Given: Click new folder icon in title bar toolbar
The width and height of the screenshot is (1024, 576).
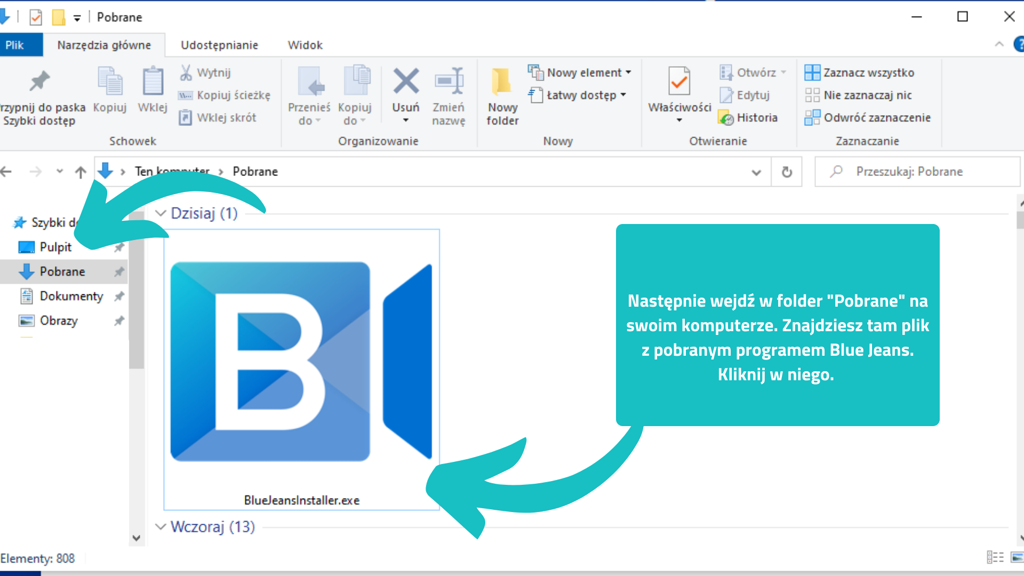Looking at the screenshot, I should [59, 17].
